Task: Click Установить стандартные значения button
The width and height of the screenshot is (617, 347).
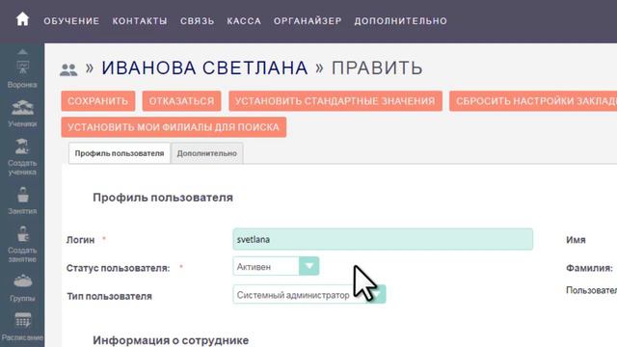Action: [x=335, y=101]
